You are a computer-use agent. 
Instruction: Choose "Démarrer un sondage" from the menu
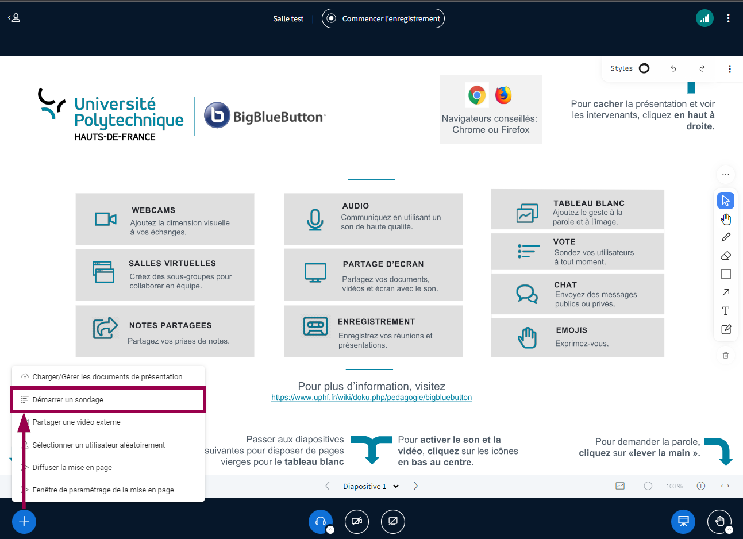[68, 400]
